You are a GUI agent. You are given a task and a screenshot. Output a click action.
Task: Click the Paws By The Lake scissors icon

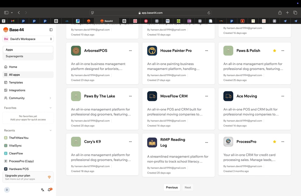[x=76, y=96]
